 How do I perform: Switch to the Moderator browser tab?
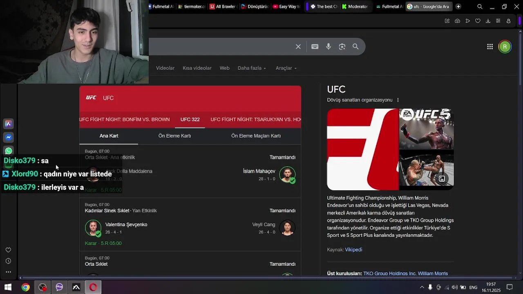tap(355, 7)
